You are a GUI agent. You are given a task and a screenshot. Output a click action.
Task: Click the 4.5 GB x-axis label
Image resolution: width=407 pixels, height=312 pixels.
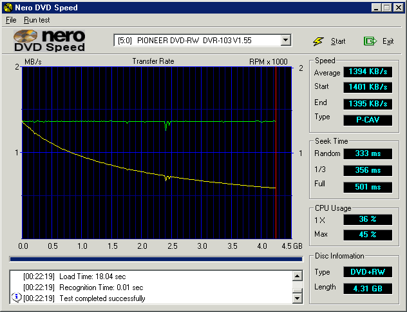pos(292,246)
